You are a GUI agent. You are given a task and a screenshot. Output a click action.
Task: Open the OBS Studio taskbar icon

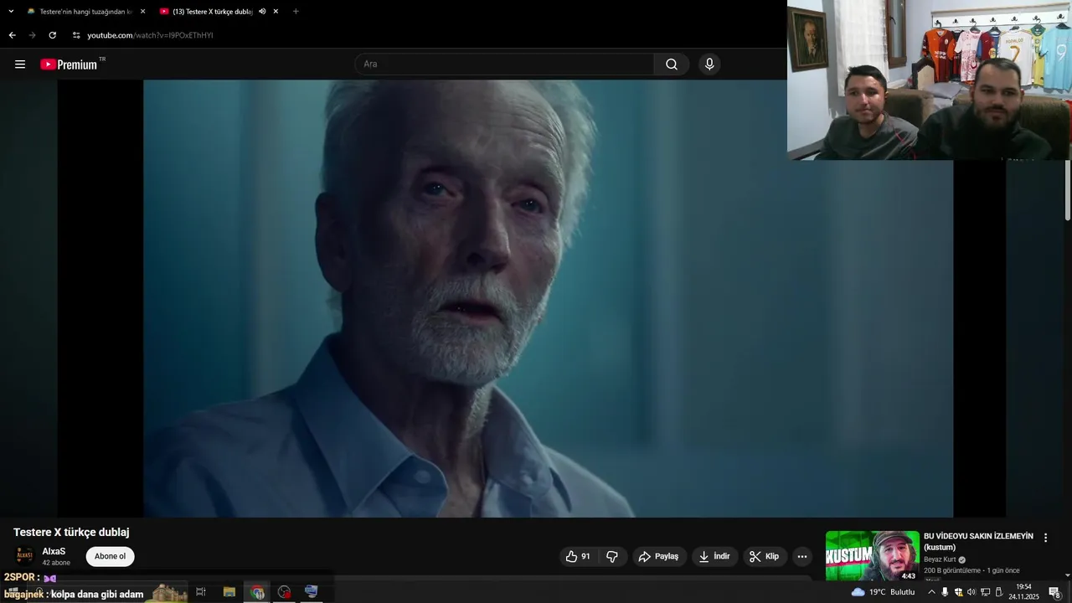pyautogui.click(x=285, y=591)
